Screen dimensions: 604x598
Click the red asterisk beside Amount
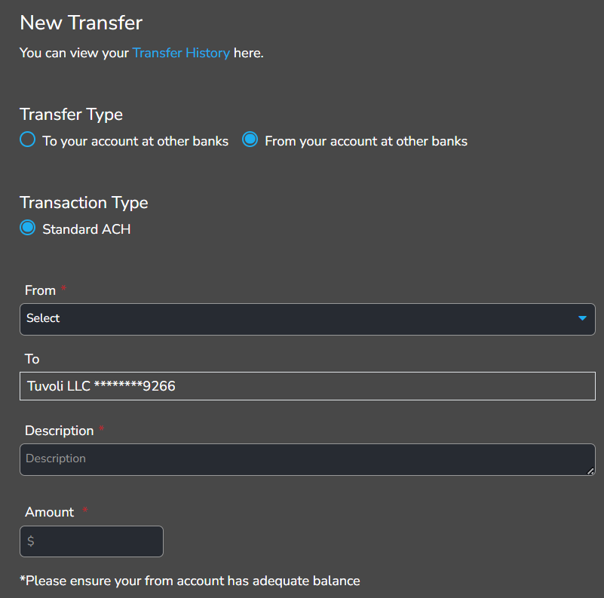(85, 512)
